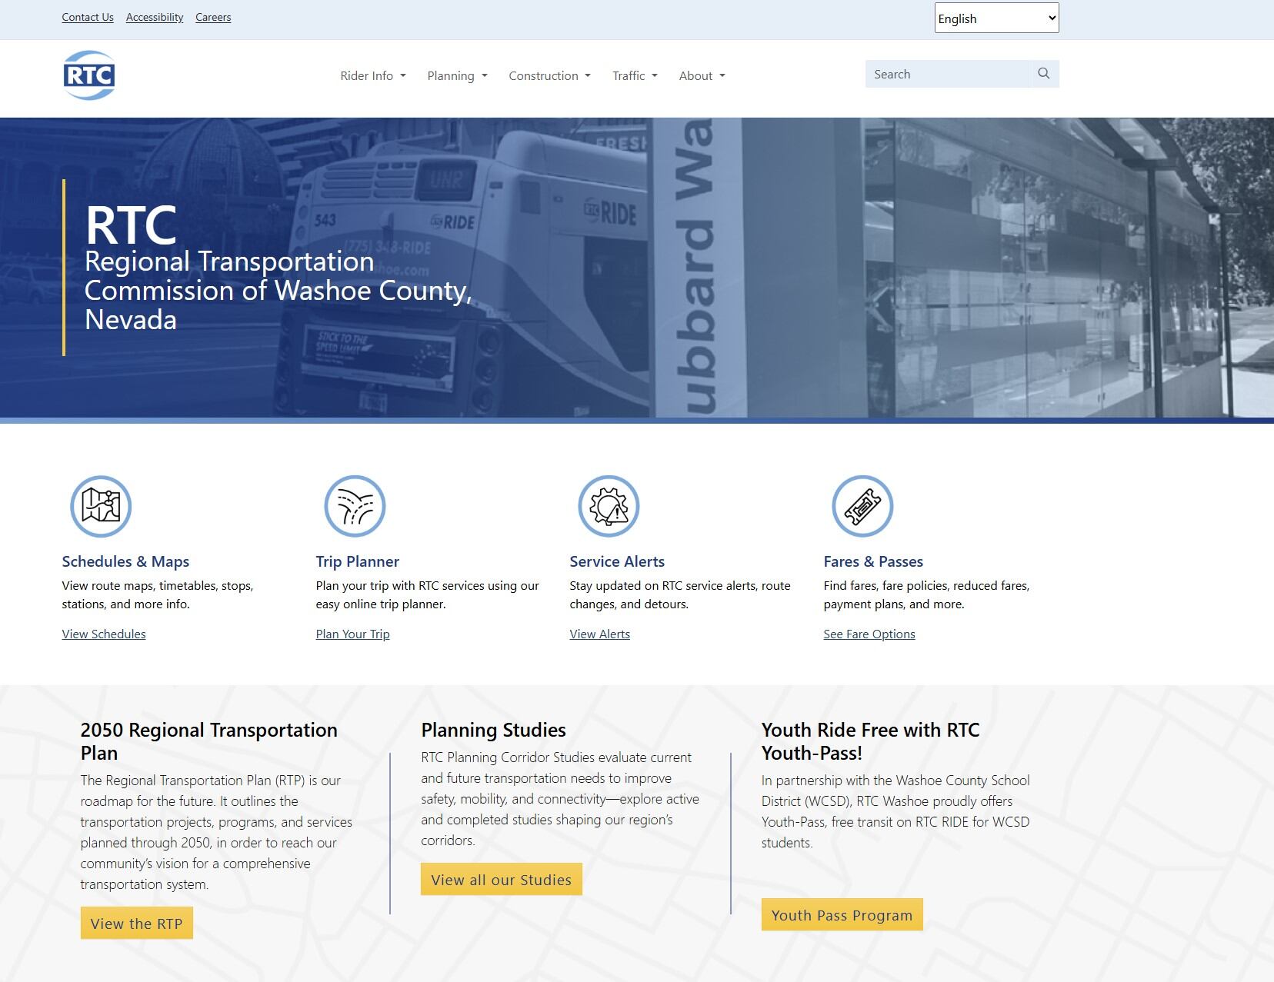Click the Service Alerts heading
The image size is (1274, 982).
[617, 561]
